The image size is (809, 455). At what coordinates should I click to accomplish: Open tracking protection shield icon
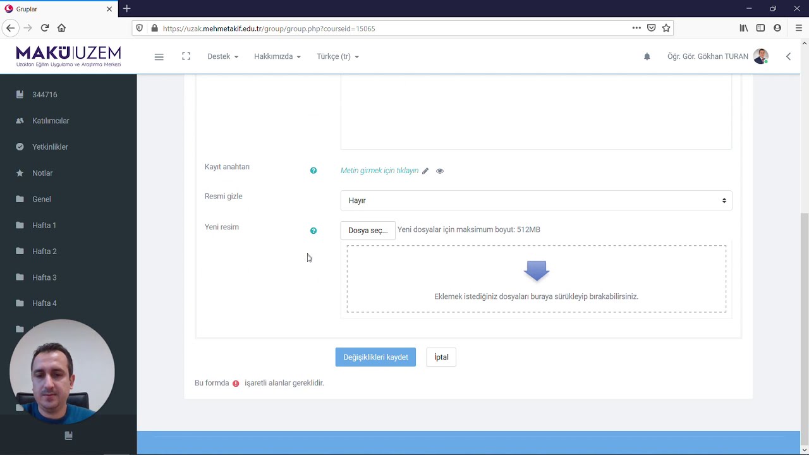pyautogui.click(x=140, y=28)
